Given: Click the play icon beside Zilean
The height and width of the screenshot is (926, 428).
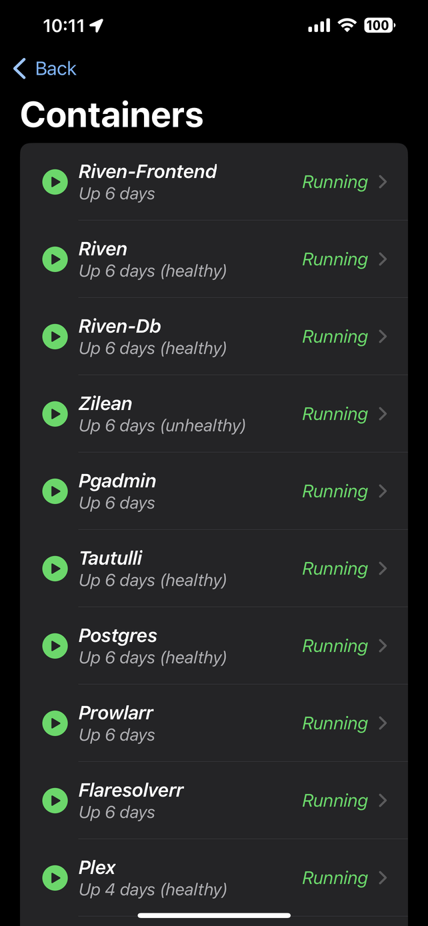Looking at the screenshot, I should 55,413.
